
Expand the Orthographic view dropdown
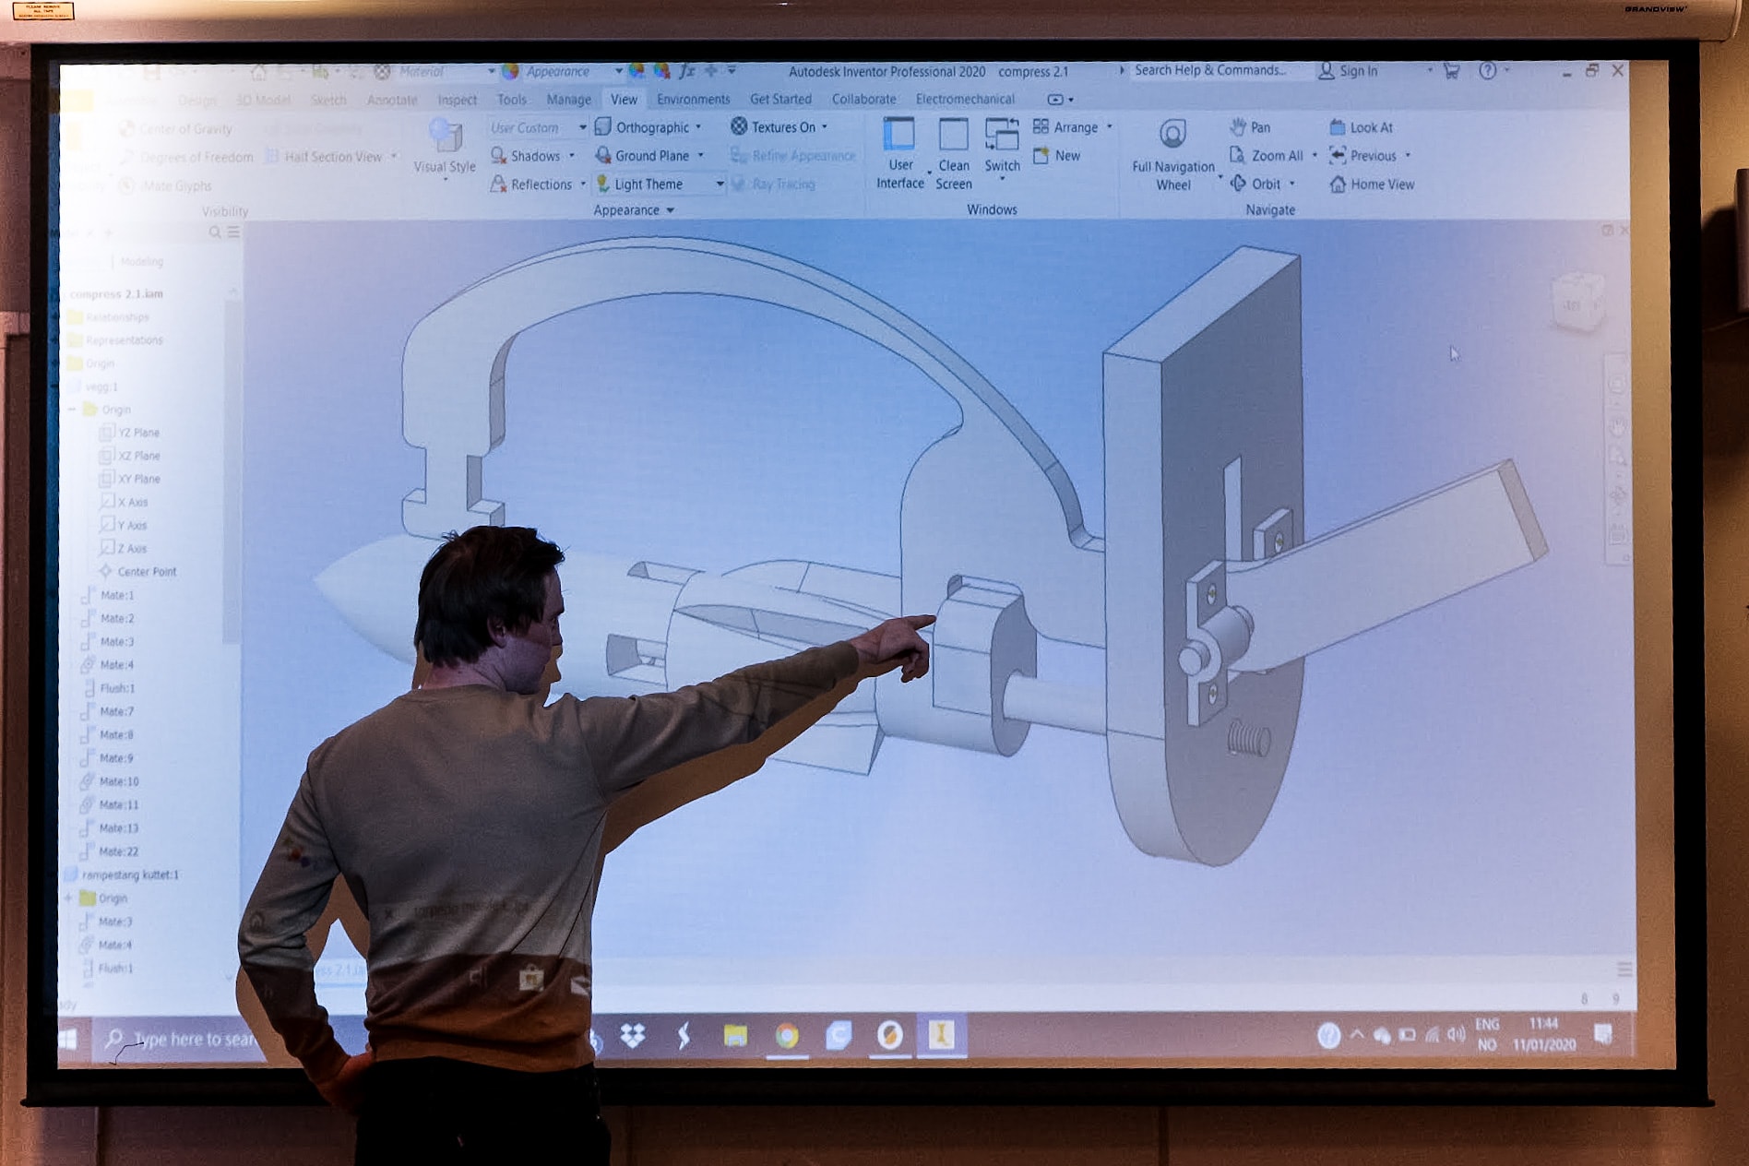tap(698, 127)
